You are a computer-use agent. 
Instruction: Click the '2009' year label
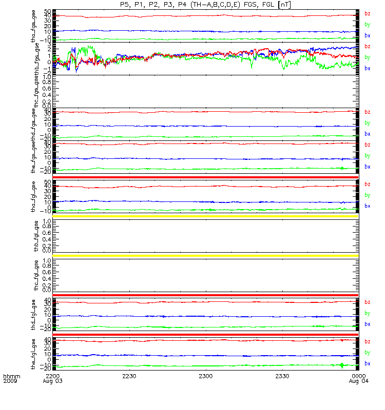pos(10,381)
